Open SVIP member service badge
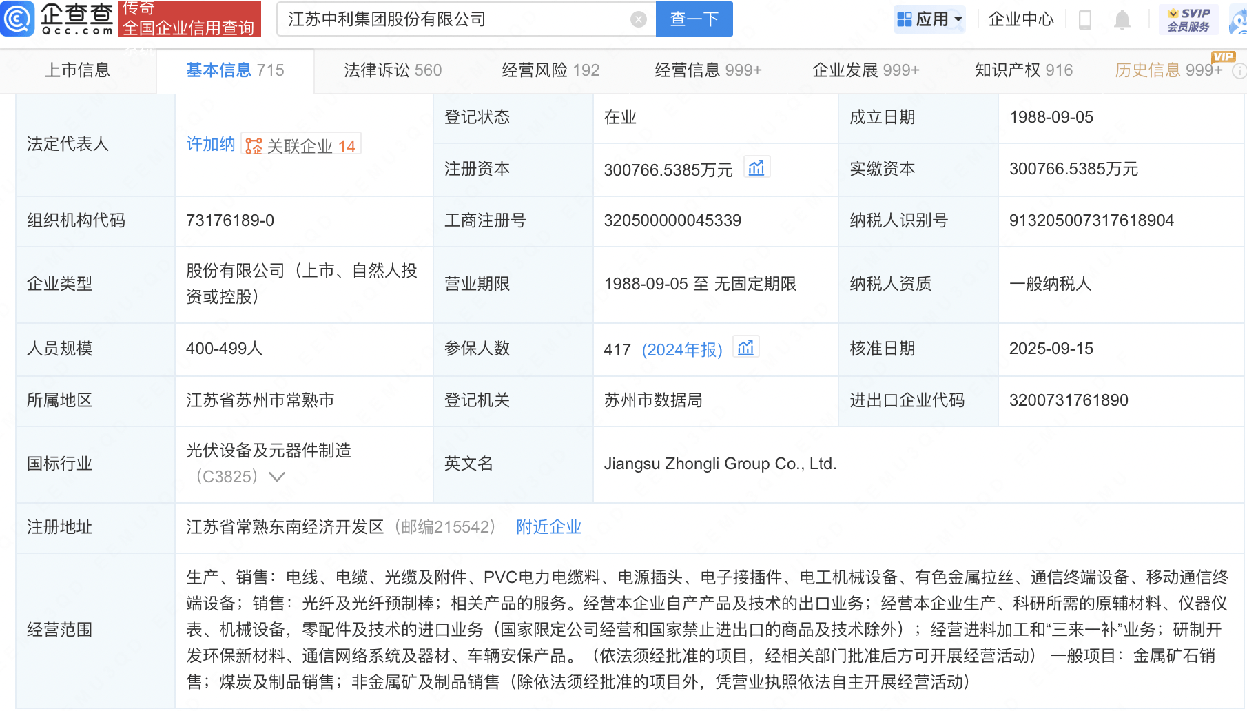The width and height of the screenshot is (1247, 711). click(x=1188, y=19)
